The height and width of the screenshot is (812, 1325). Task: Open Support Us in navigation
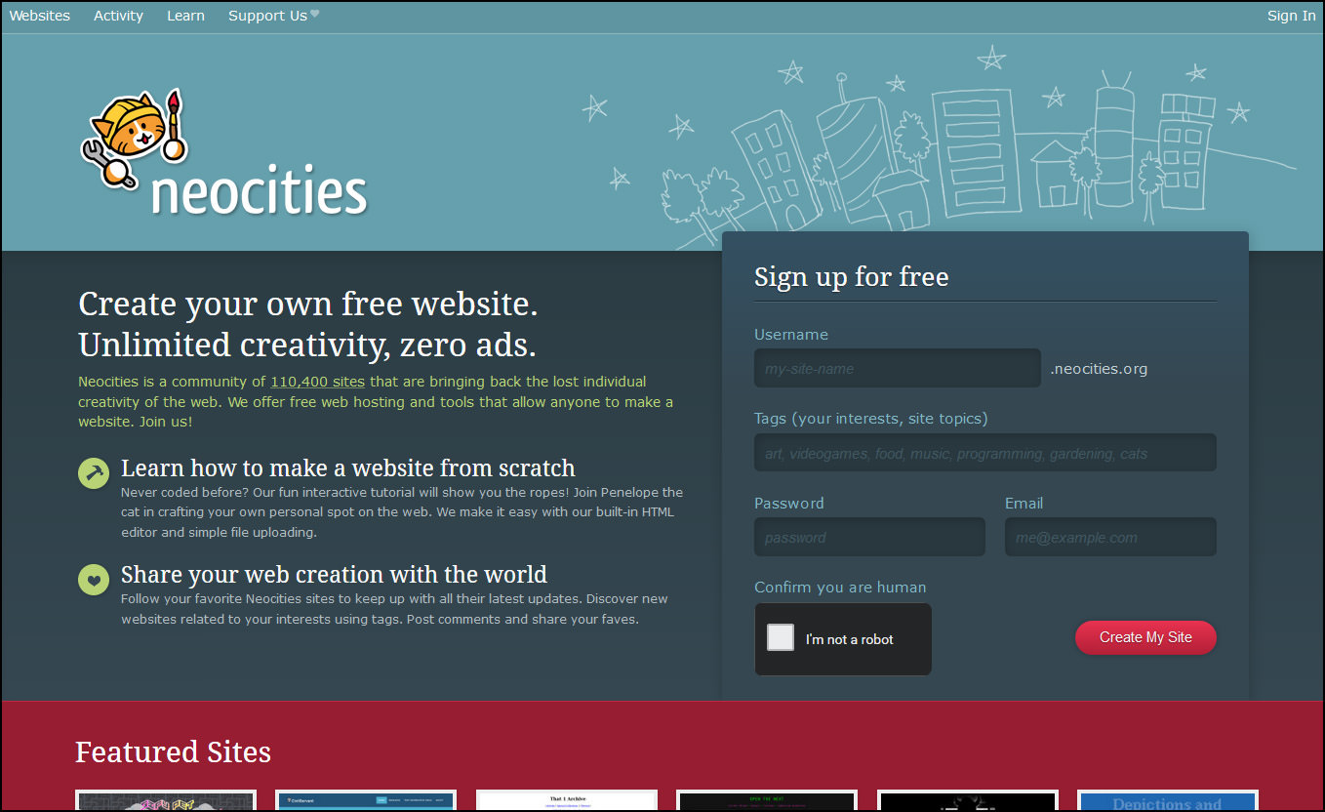[x=267, y=16]
